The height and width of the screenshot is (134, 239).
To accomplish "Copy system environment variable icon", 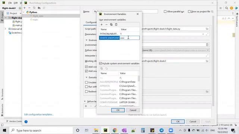I will pyautogui.click(x=102, y=68).
